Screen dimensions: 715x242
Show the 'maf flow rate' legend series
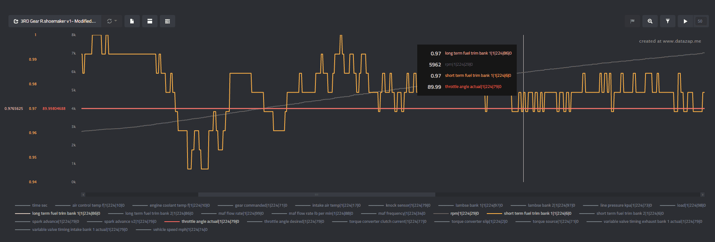pyautogui.click(x=232, y=214)
